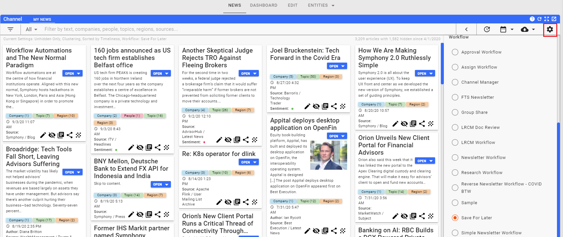Switch to the DASHBOARD tab
Screen dimensions: 563x237
click(264, 5)
